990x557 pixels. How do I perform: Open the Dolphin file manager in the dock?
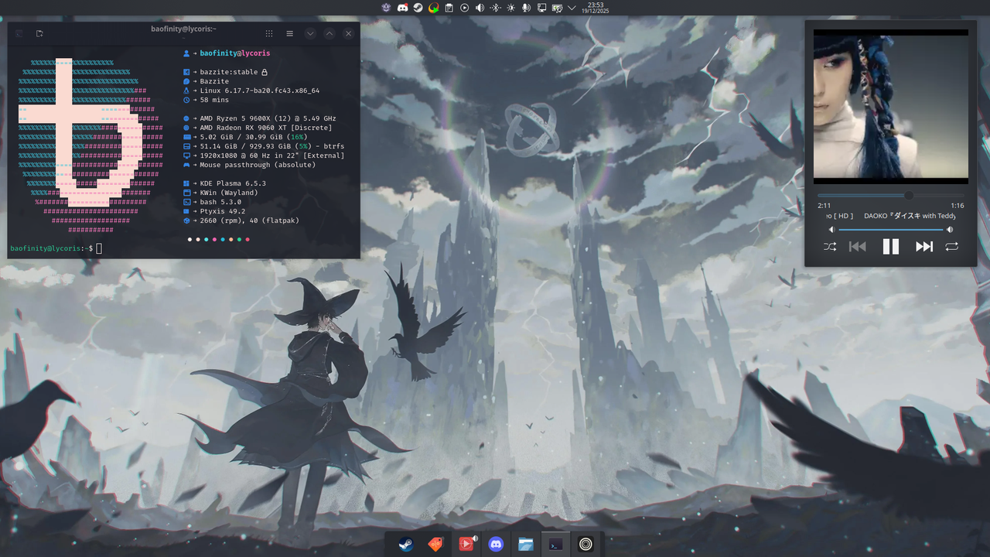point(526,544)
